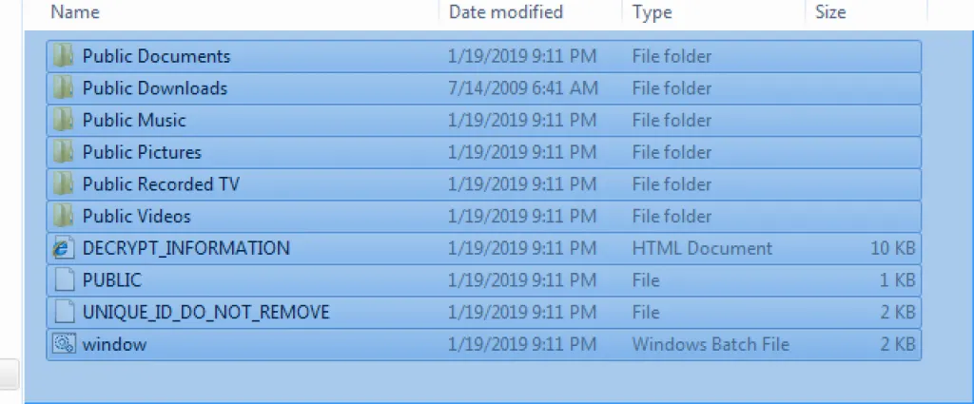The image size is (974, 404).
Task: Select the DECRYPT_INFORMATION file name
Action: coord(186,249)
